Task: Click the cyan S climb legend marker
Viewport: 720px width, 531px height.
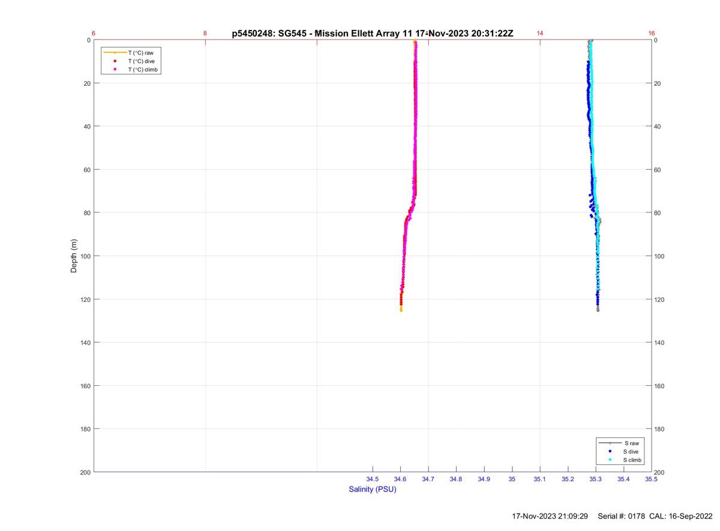Action: [x=610, y=460]
